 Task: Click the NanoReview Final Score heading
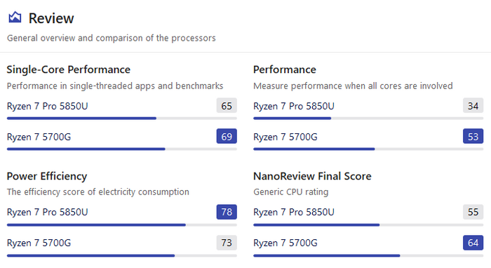pyautogui.click(x=312, y=176)
